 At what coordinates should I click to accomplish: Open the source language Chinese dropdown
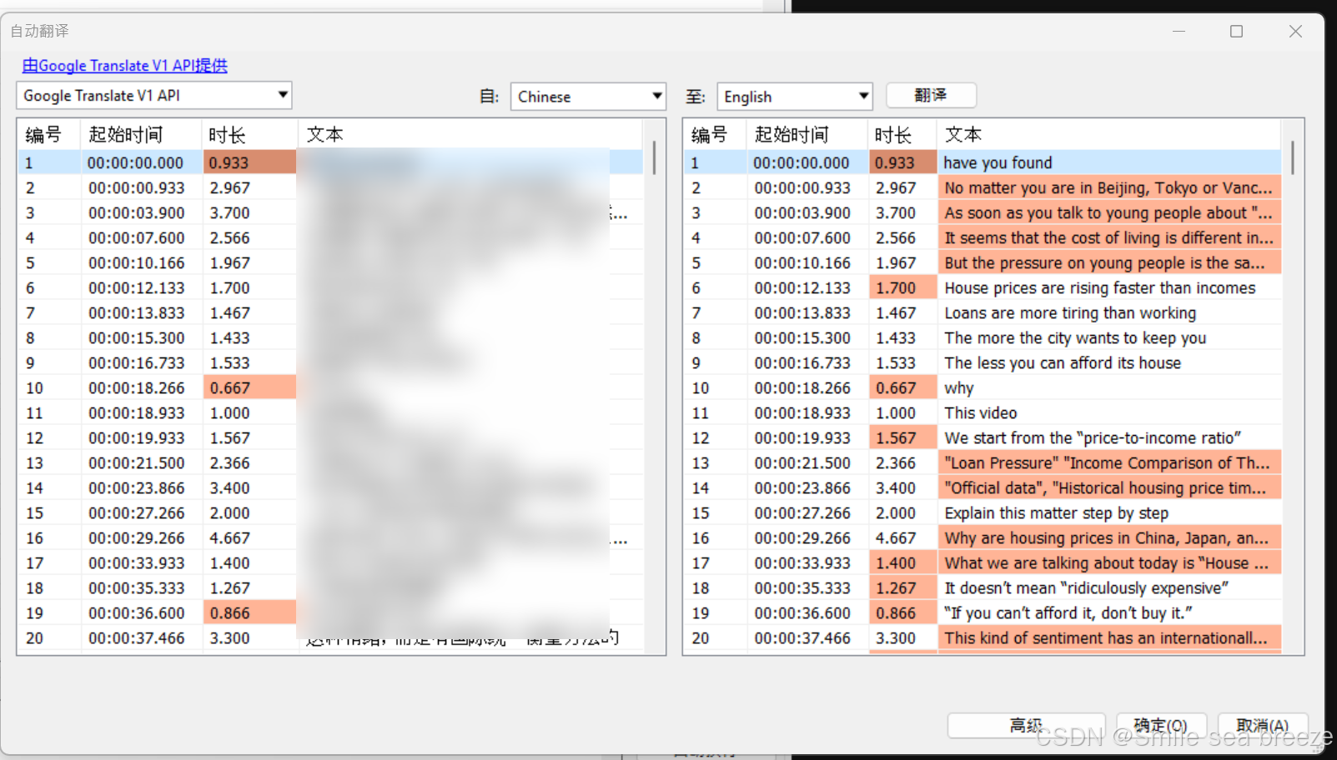coord(588,97)
